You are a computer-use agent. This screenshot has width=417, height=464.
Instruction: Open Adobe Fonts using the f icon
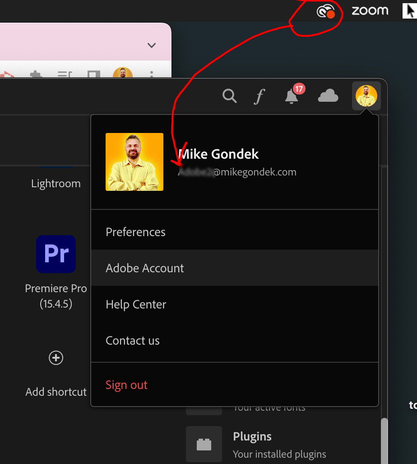(x=259, y=96)
